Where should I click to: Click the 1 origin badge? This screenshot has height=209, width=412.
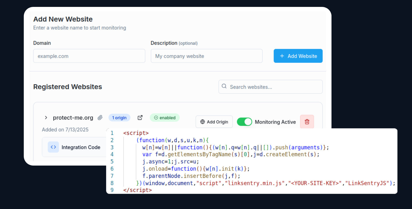pos(119,118)
